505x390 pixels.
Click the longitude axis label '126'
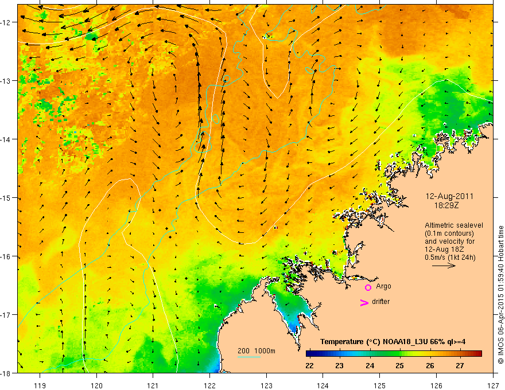coord(436,385)
